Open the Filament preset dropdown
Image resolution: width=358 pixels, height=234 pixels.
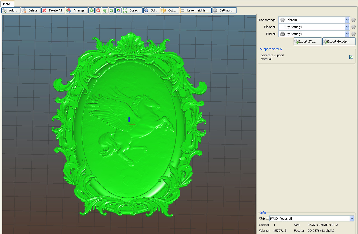tap(347, 27)
